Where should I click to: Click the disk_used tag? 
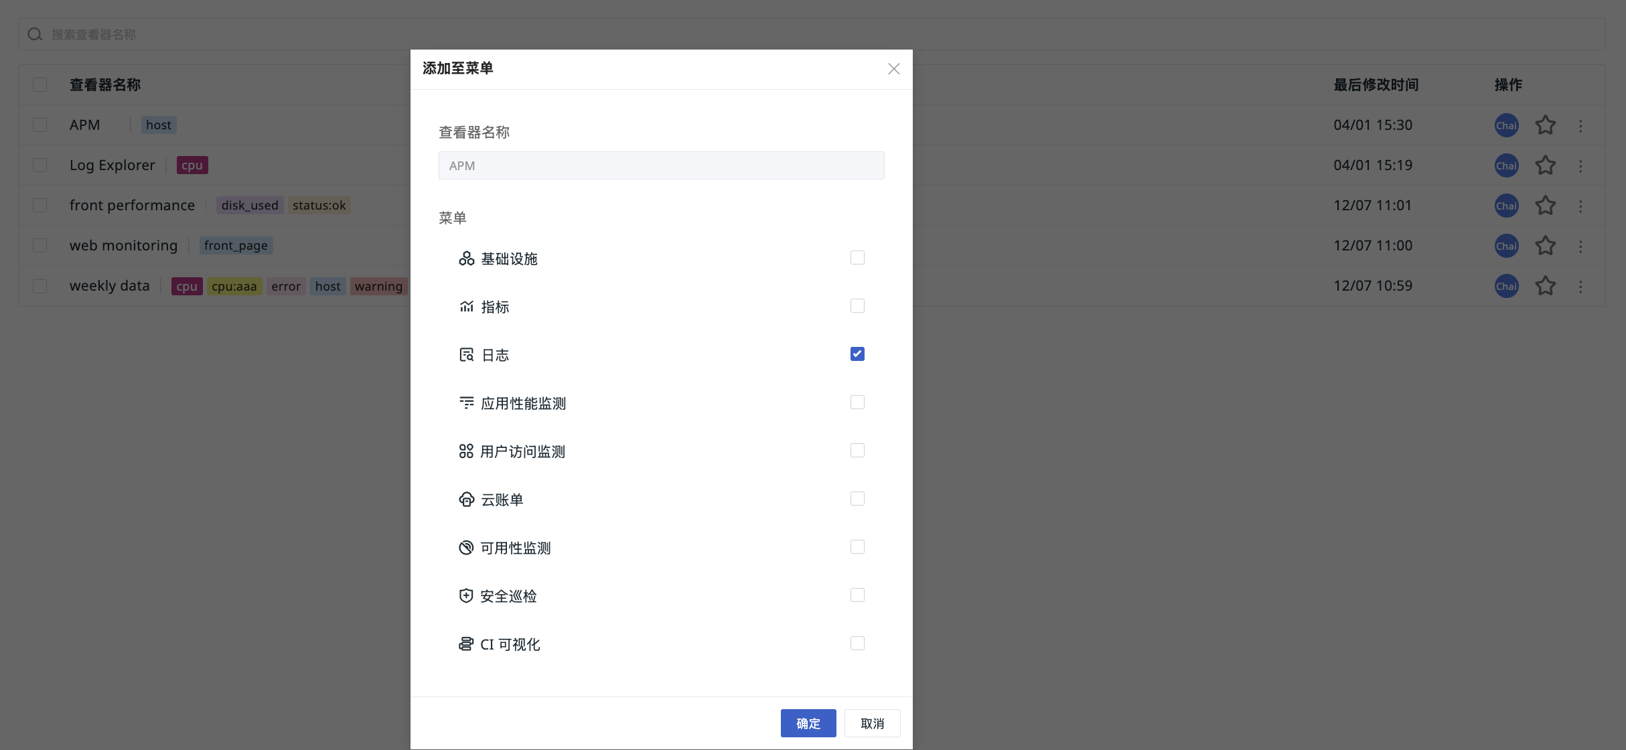(250, 206)
